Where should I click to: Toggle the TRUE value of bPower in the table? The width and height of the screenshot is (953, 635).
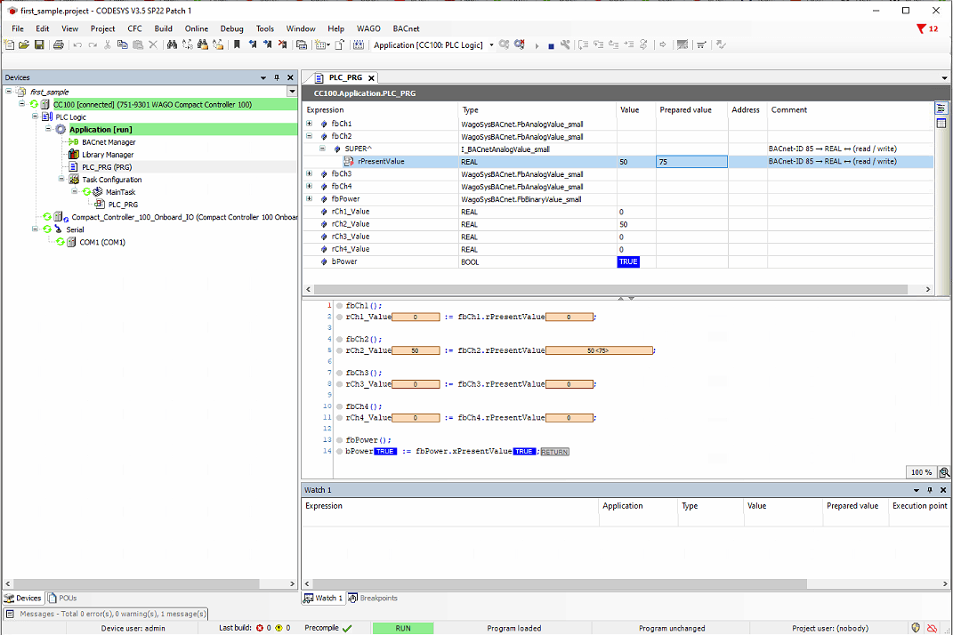point(628,261)
